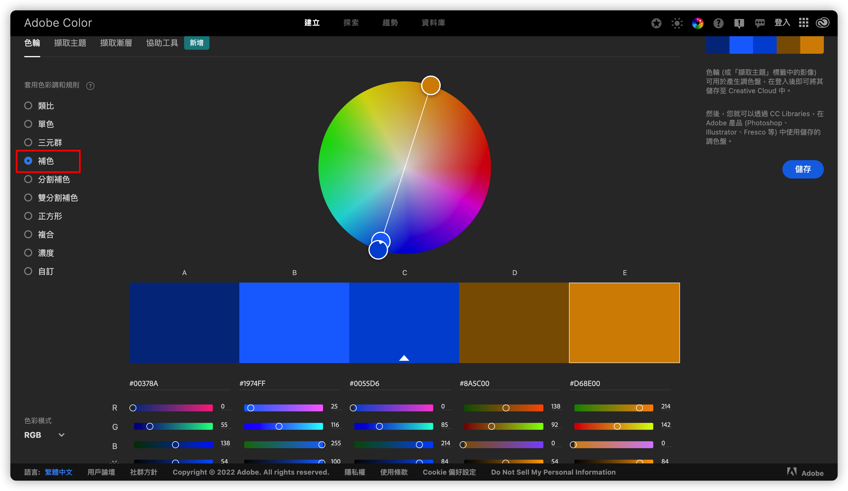Image resolution: width=848 pixels, height=491 pixels.
Task: Click the G slider for swatch E
Action: tap(614, 426)
